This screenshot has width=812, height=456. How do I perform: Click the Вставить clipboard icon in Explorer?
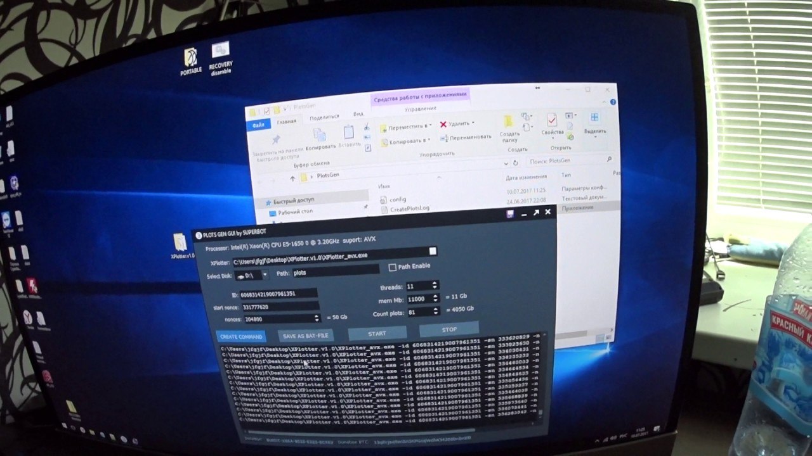tap(349, 131)
